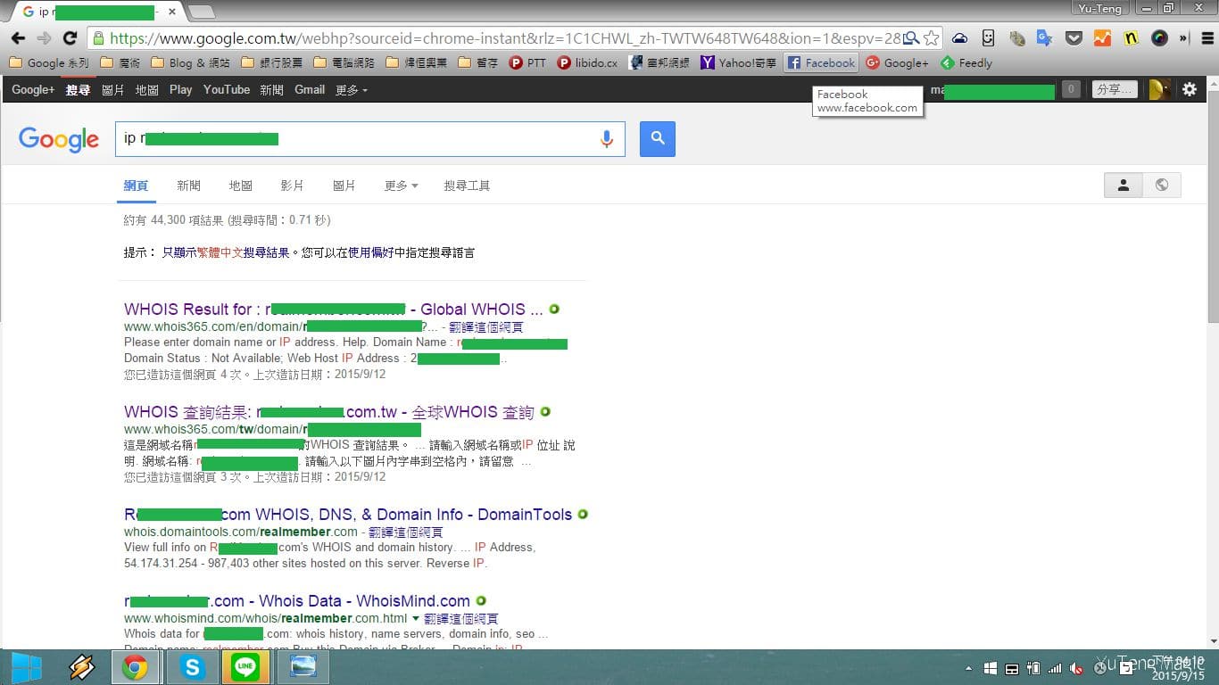Screen dimensions: 1219x685
Task: Click the 使用偏好 preferences link
Action: (371, 253)
